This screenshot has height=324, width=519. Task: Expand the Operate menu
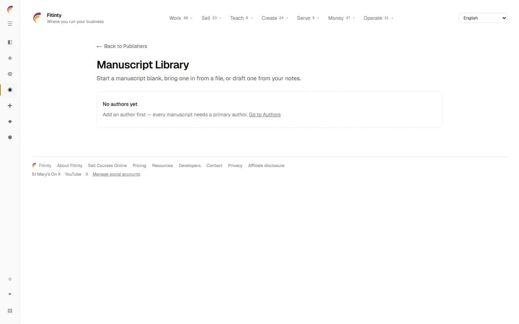tap(378, 18)
